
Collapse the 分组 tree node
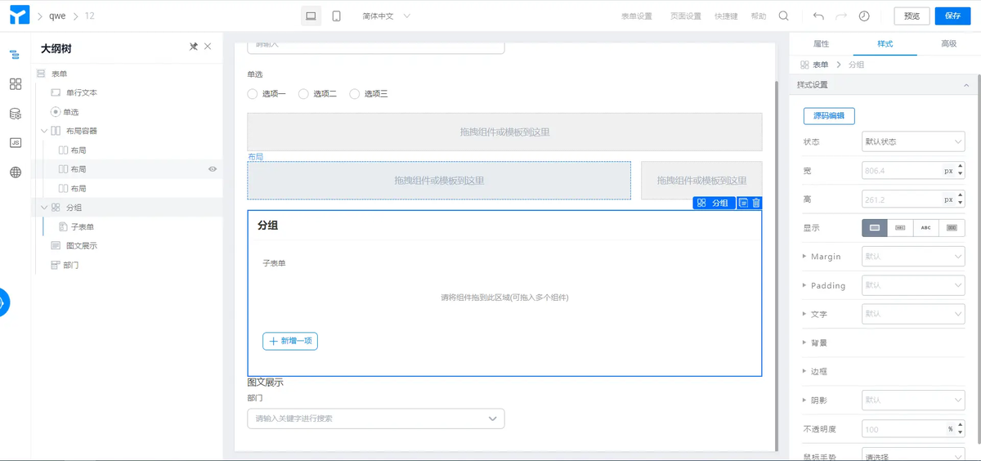44,208
